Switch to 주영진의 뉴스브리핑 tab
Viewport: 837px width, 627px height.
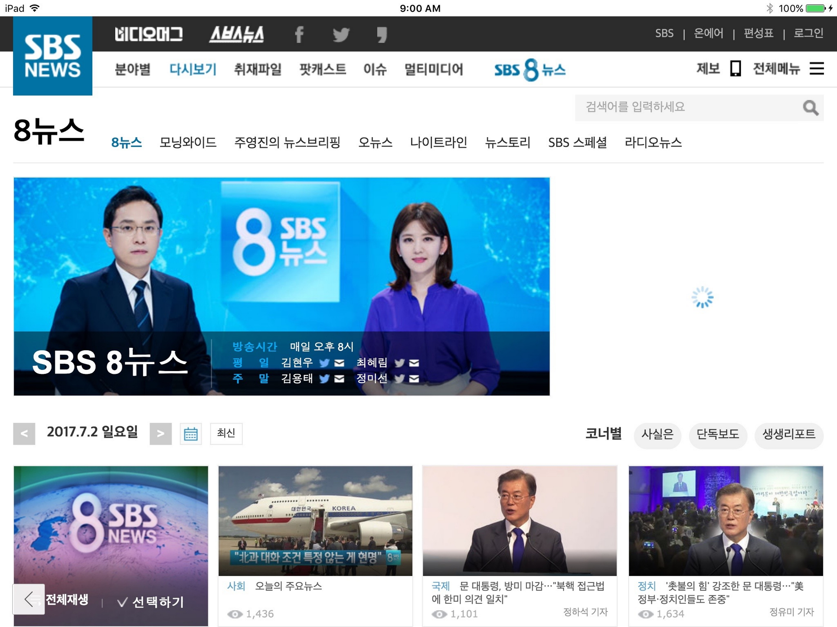click(x=287, y=143)
